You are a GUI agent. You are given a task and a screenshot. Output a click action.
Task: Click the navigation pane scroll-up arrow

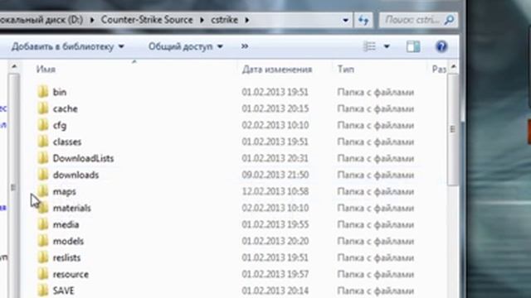coord(14,67)
